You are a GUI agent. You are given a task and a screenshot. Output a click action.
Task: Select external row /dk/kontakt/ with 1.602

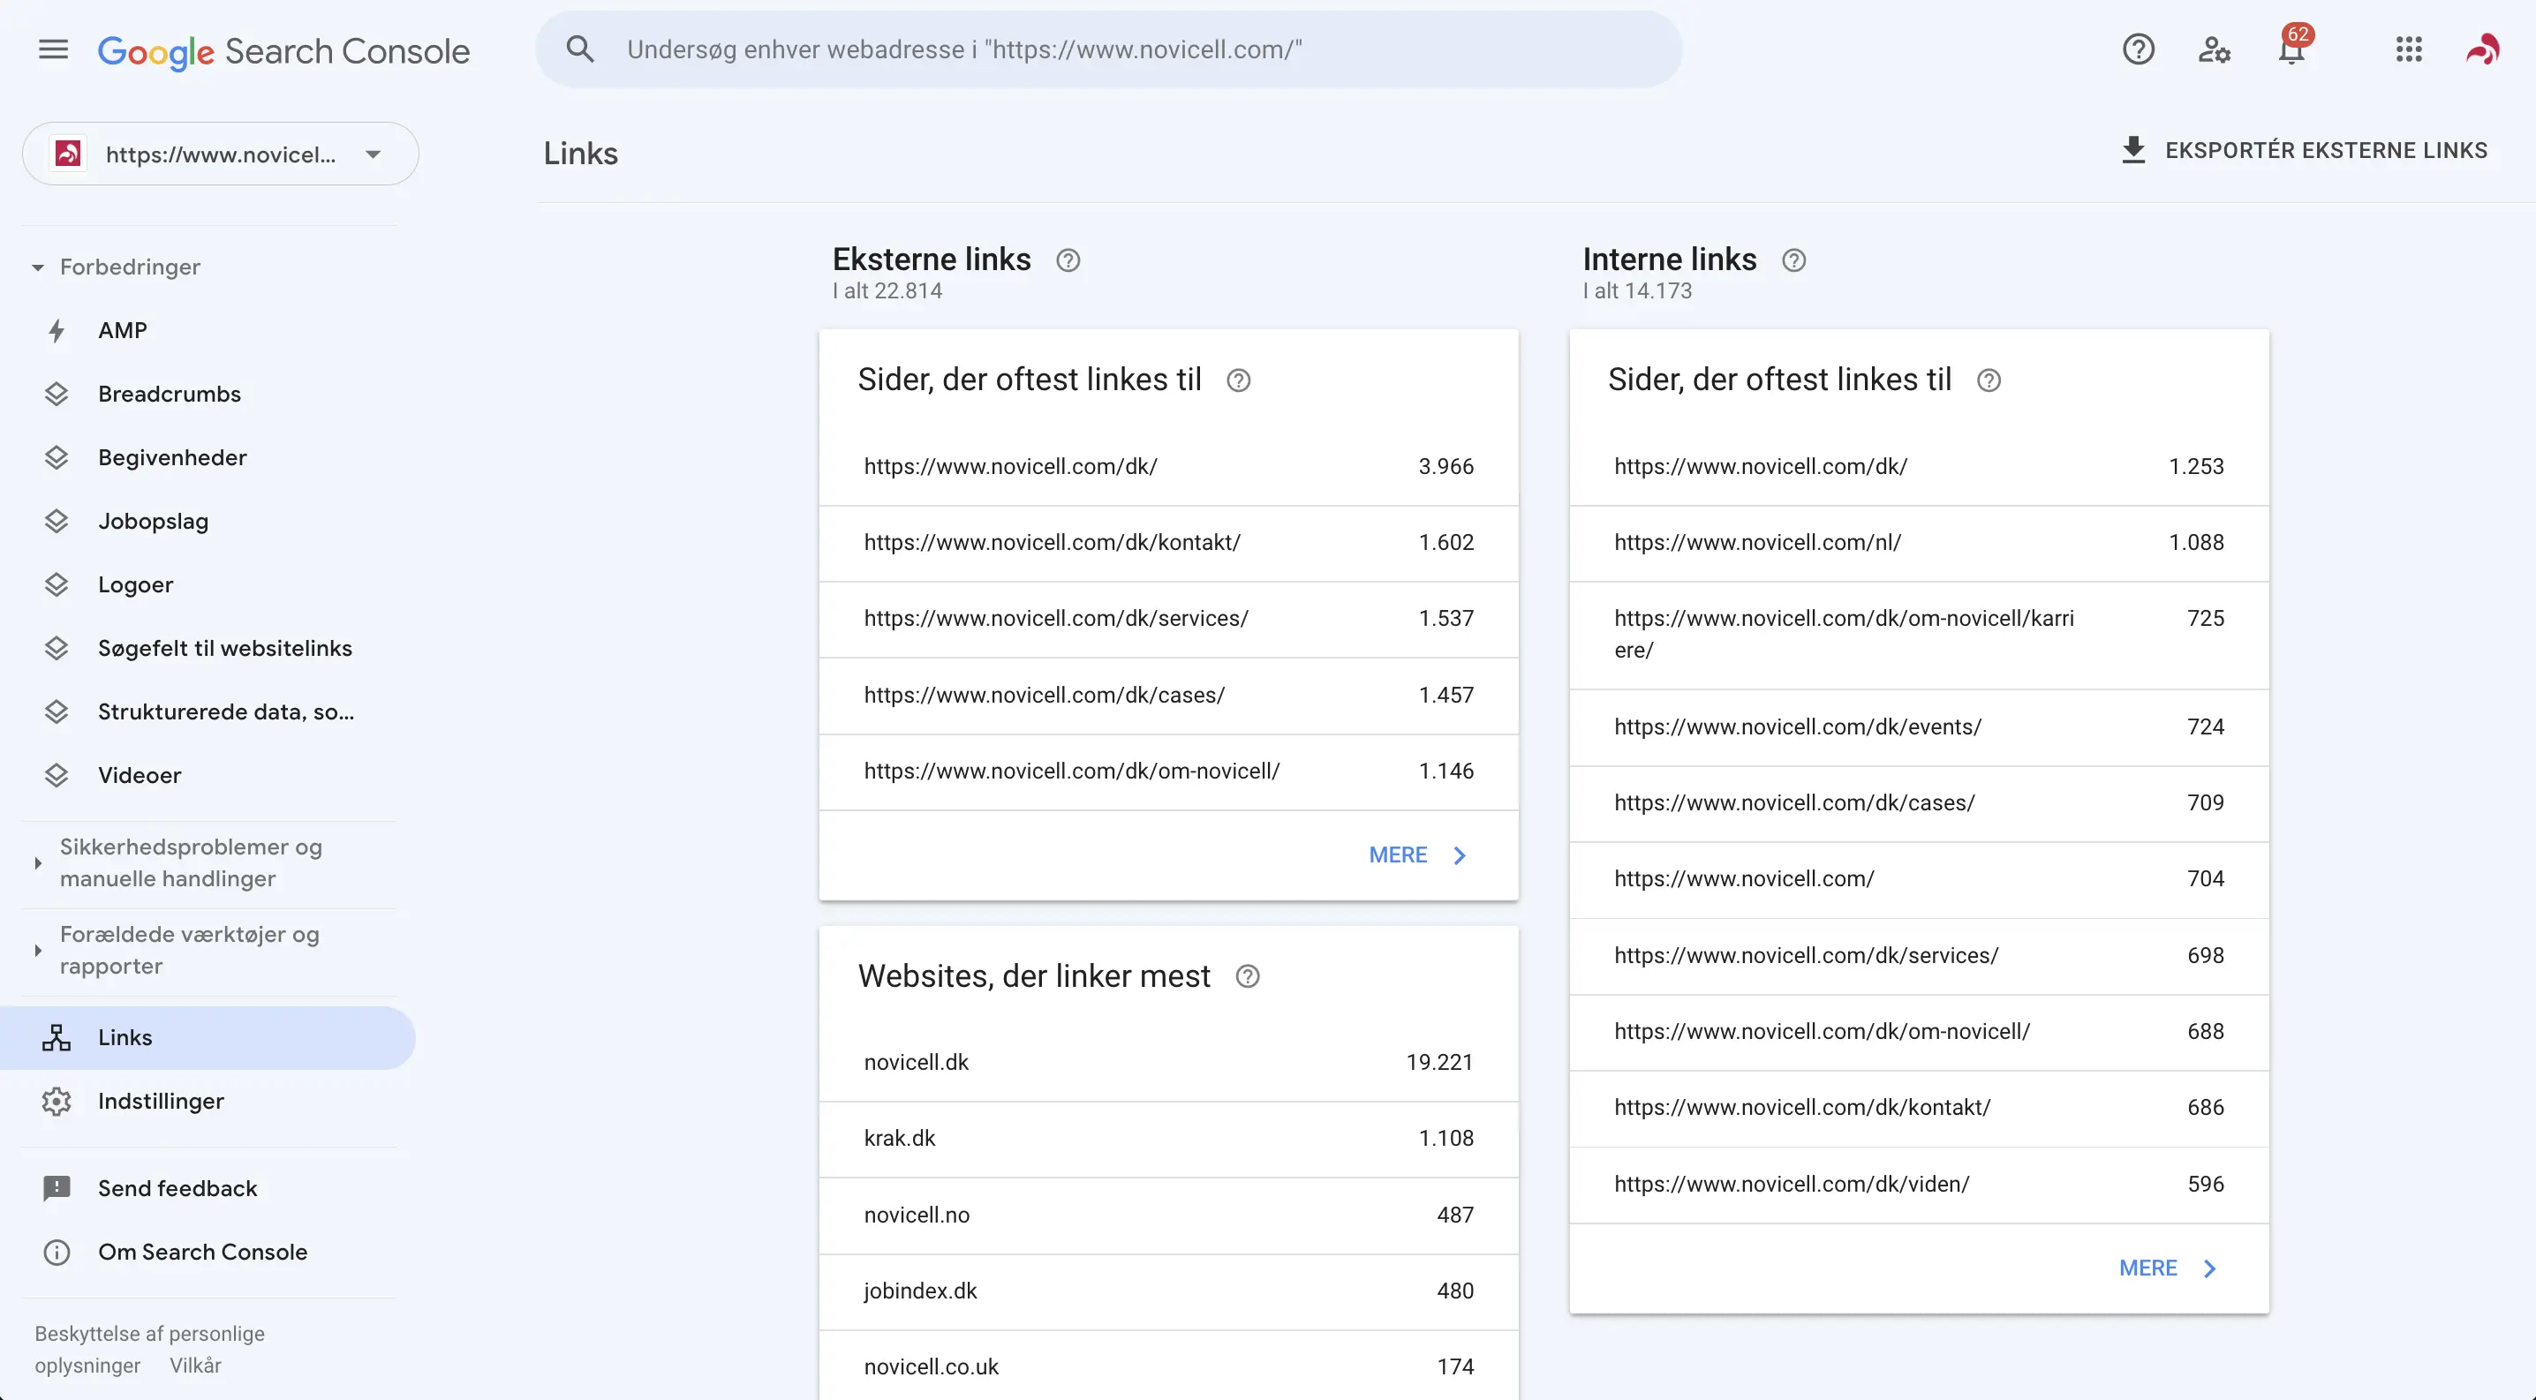pos(1168,543)
